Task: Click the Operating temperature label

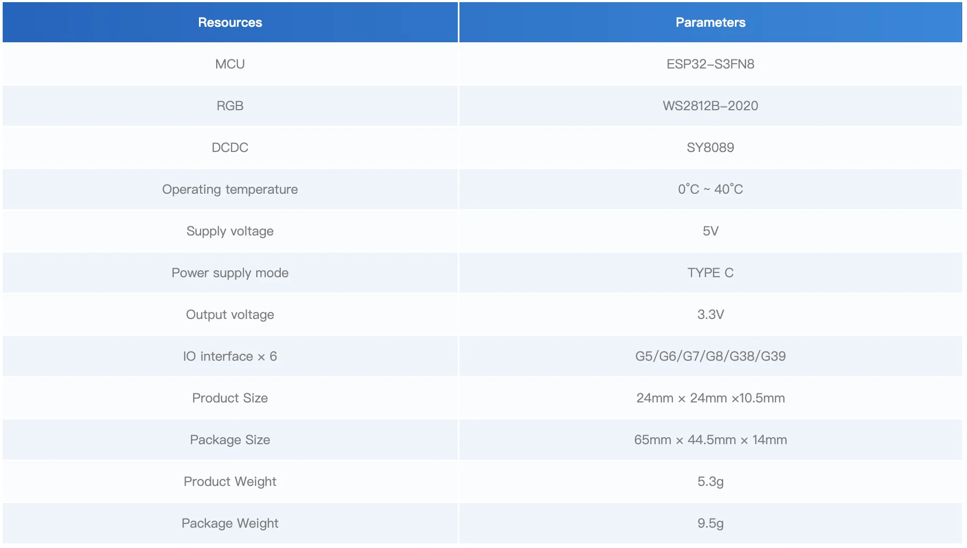Action: coord(230,189)
